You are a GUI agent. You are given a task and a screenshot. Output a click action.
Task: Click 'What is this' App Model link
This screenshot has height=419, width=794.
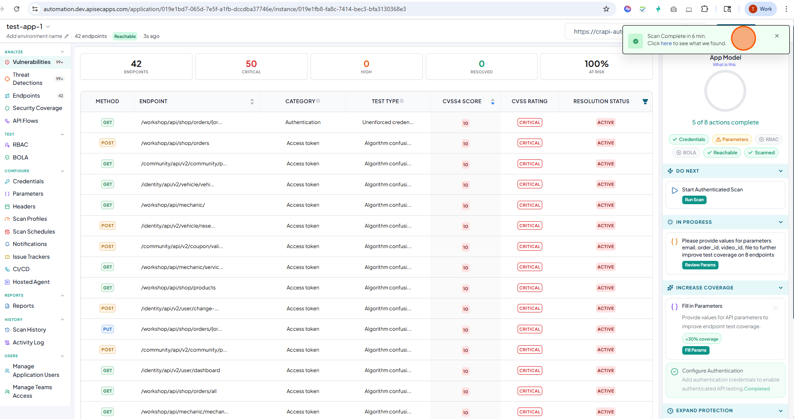724,65
